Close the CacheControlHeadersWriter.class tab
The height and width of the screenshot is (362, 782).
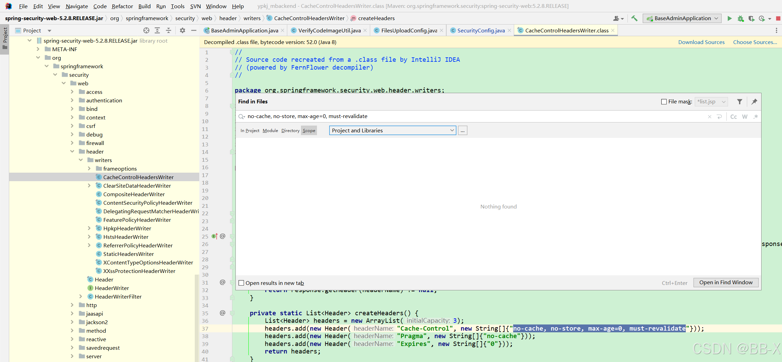click(x=613, y=30)
